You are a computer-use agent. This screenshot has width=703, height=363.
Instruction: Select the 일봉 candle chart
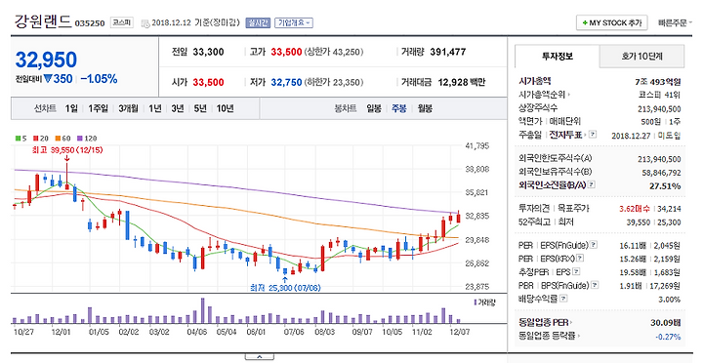pyautogui.click(x=374, y=108)
